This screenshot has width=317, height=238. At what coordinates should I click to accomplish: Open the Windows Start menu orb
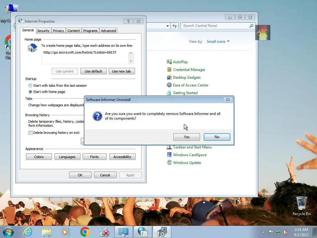(x=8, y=232)
